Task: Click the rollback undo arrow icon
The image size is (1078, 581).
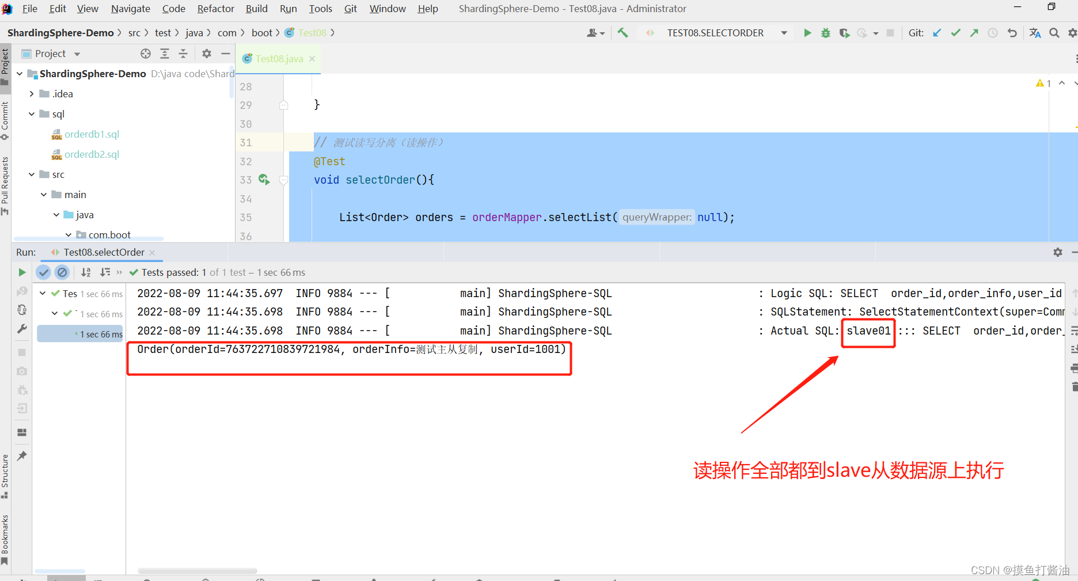Action: pyautogui.click(x=1012, y=33)
